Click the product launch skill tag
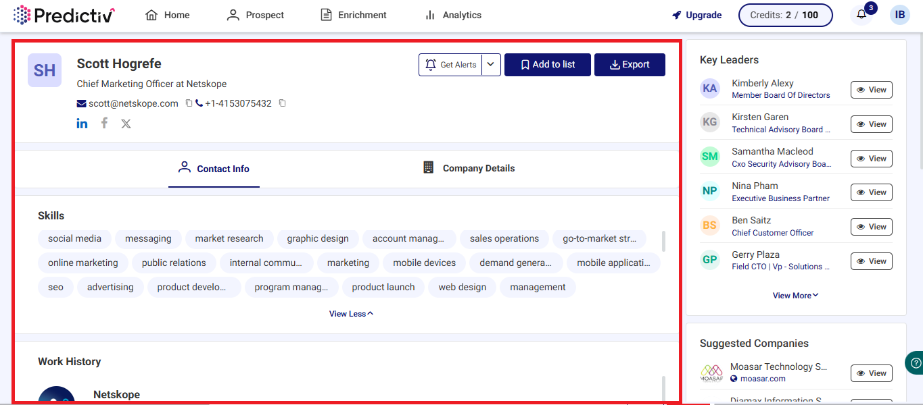The width and height of the screenshot is (923, 405). (383, 287)
